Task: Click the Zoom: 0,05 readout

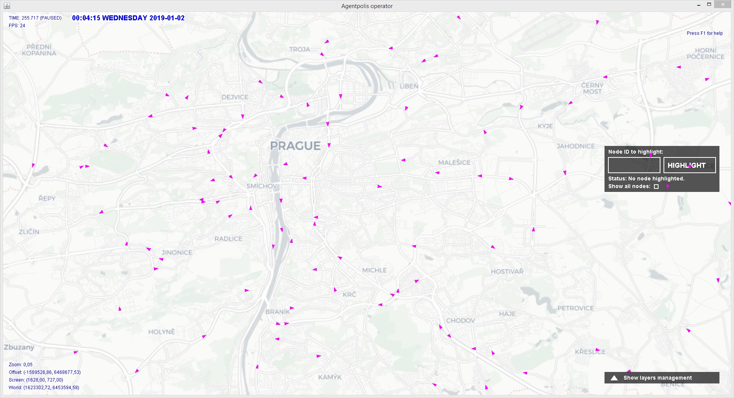Action: 21,365
